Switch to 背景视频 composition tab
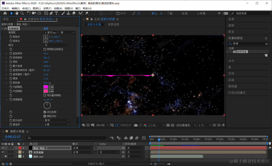 [113, 24]
